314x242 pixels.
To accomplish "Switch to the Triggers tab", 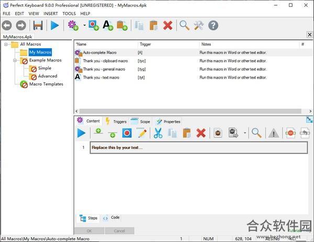I will tap(116, 122).
